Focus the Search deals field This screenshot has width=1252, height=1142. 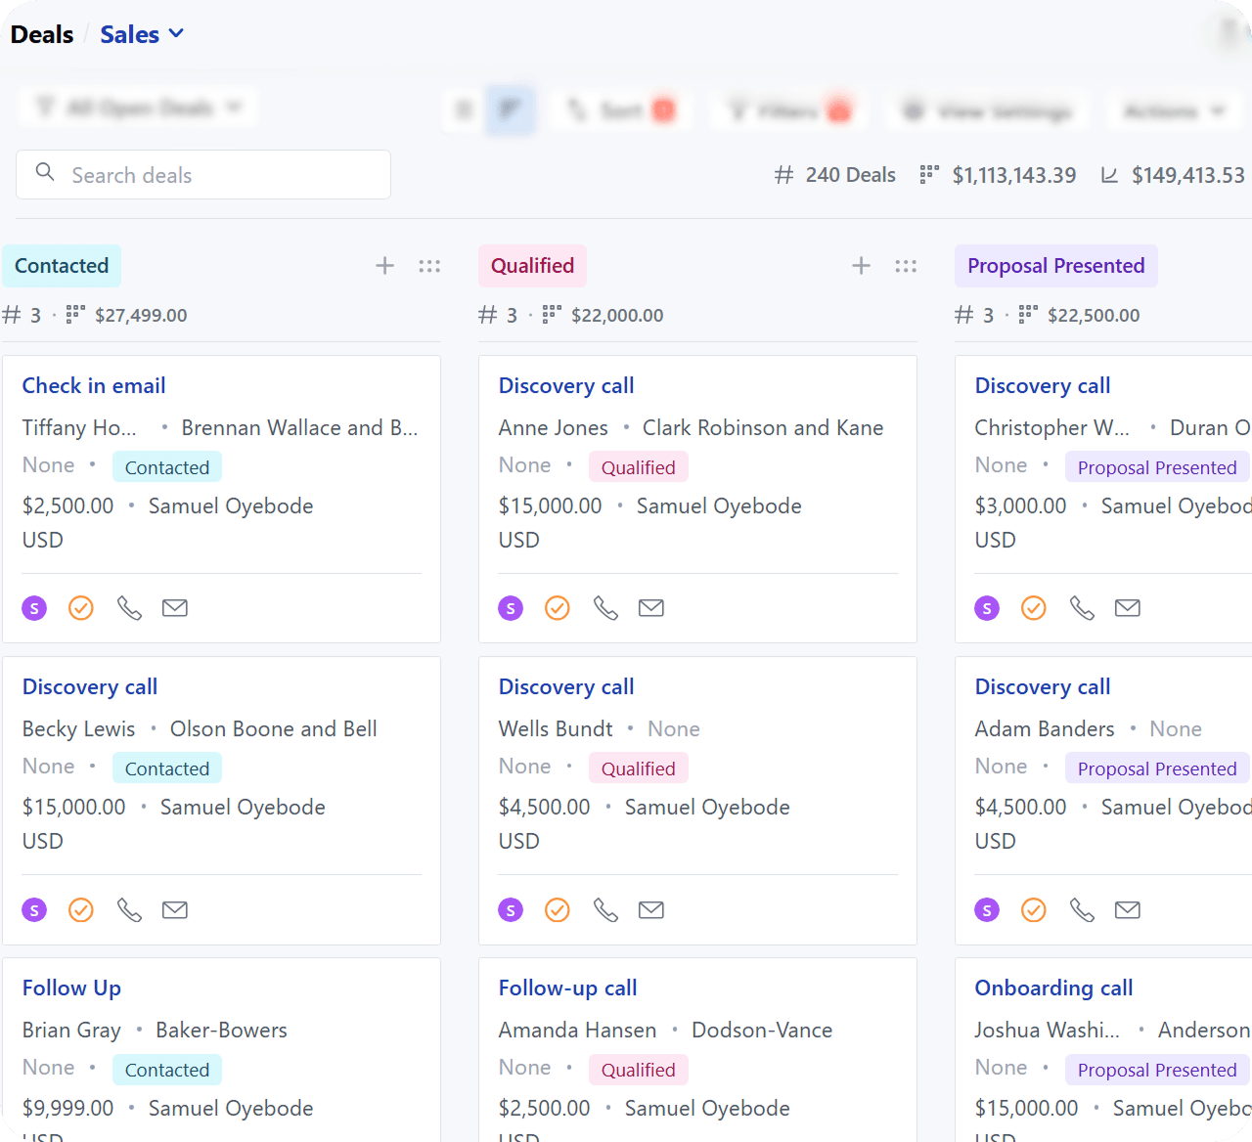coord(203,175)
